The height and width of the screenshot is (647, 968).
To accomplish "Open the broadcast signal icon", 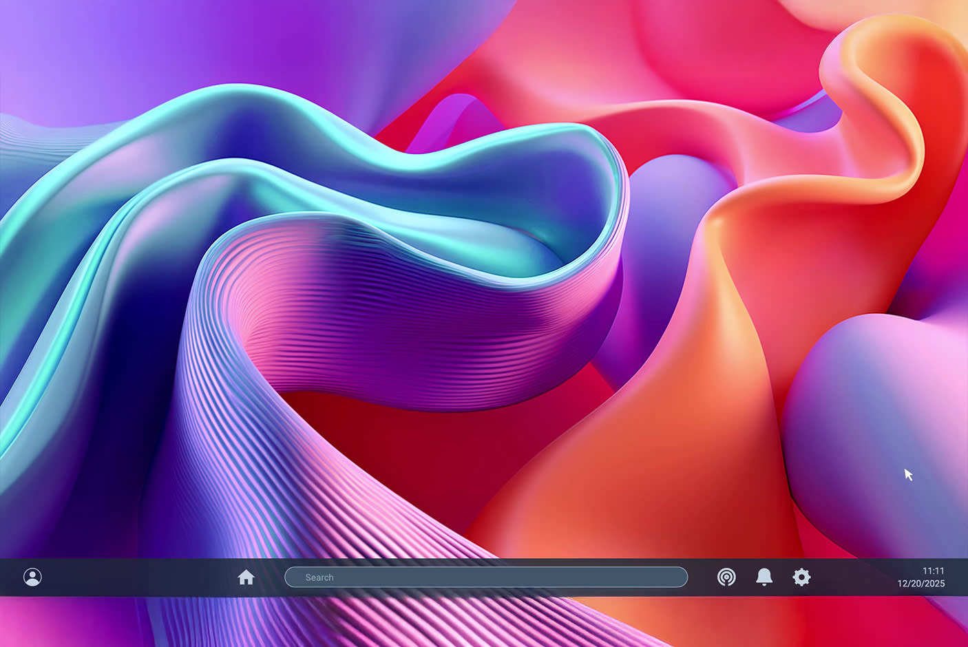I will pos(726,577).
